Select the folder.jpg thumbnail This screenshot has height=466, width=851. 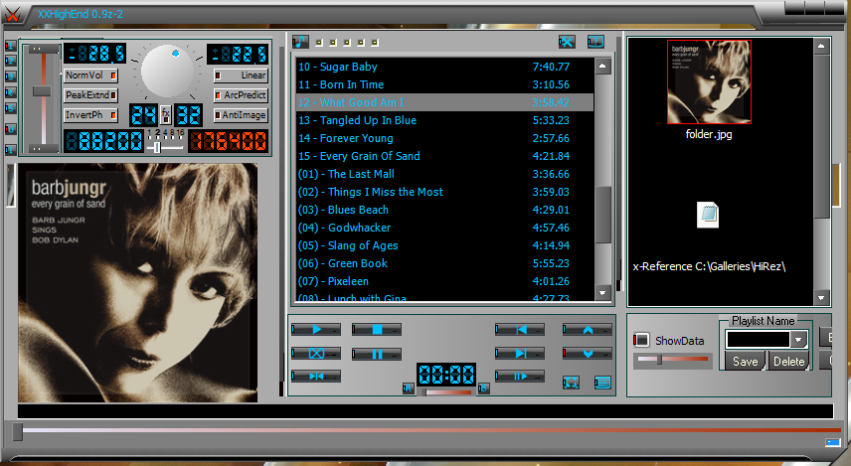pyautogui.click(x=709, y=81)
